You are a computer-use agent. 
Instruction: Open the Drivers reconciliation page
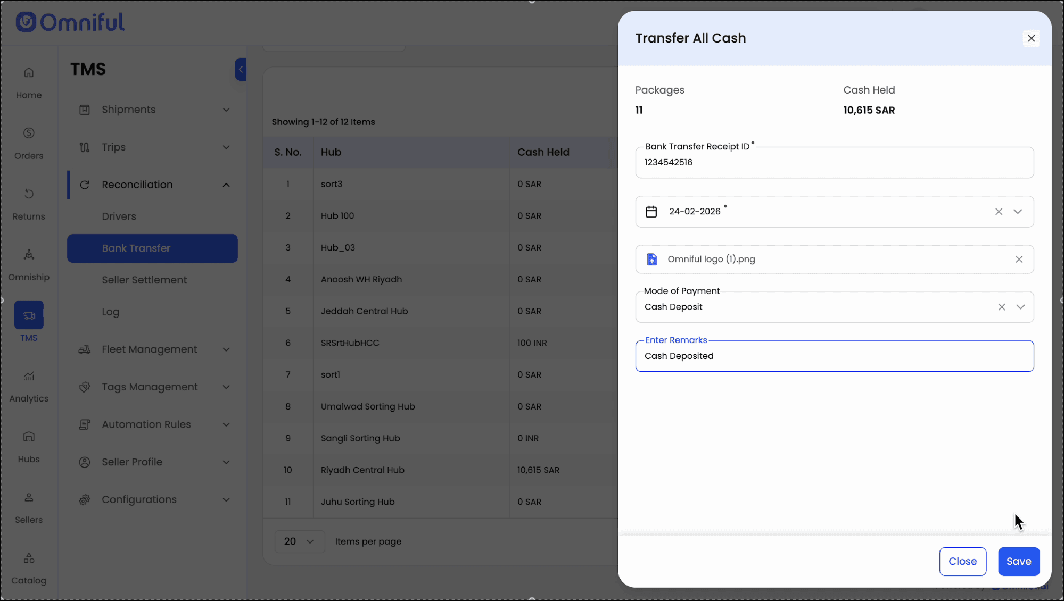[119, 216]
